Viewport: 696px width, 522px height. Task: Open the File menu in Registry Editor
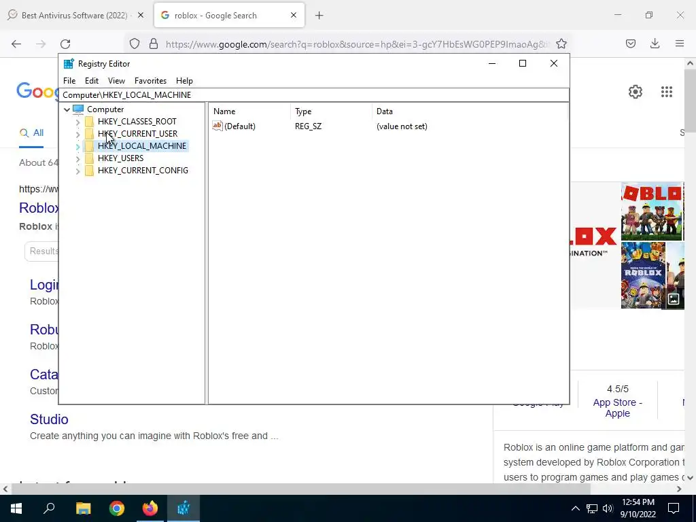coord(69,81)
